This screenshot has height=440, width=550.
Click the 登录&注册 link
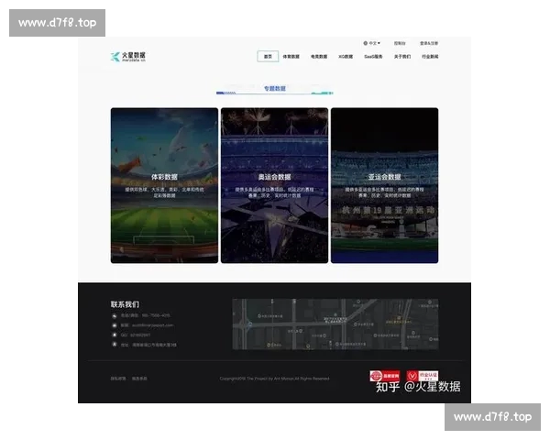[x=429, y=43]
